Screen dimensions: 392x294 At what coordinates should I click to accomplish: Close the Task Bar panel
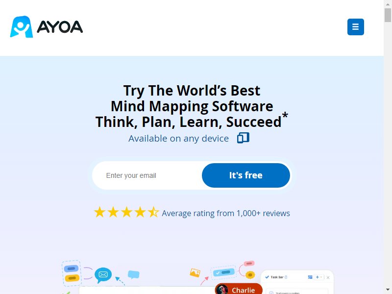[x=328, y=277]
